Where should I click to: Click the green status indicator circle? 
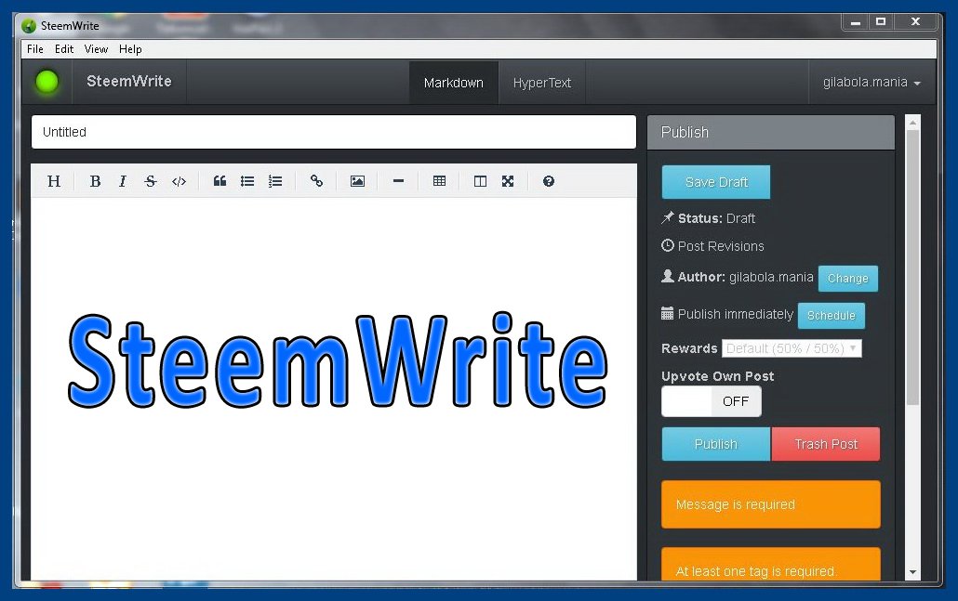[x=47, y=82]
